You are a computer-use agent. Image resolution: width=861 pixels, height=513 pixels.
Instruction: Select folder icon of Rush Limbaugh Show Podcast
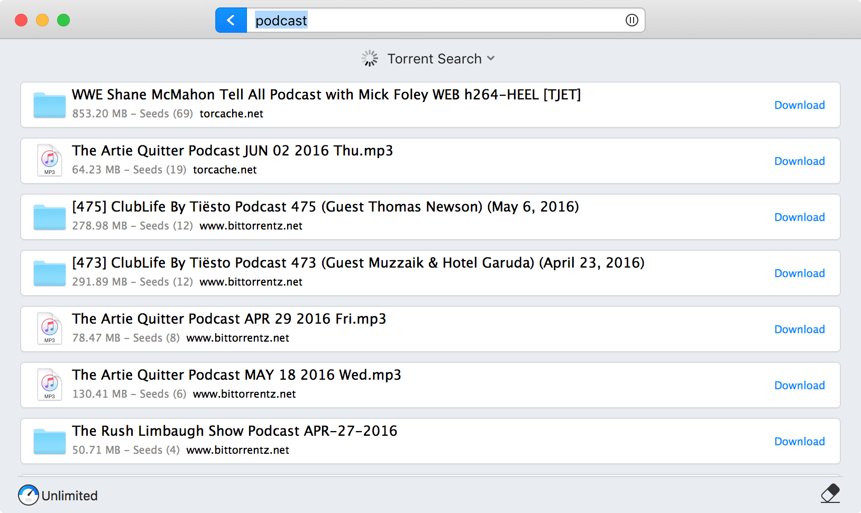click(x=49, y=441)
